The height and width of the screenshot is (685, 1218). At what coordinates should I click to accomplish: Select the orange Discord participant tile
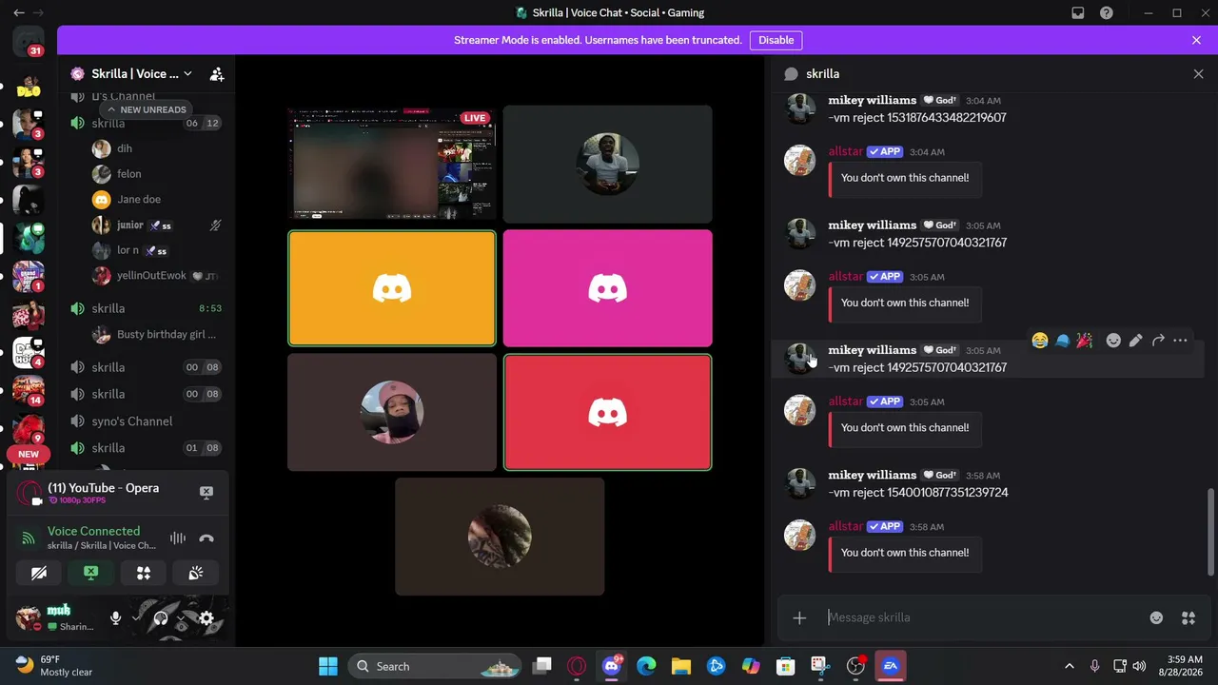[x=392, y=288]
